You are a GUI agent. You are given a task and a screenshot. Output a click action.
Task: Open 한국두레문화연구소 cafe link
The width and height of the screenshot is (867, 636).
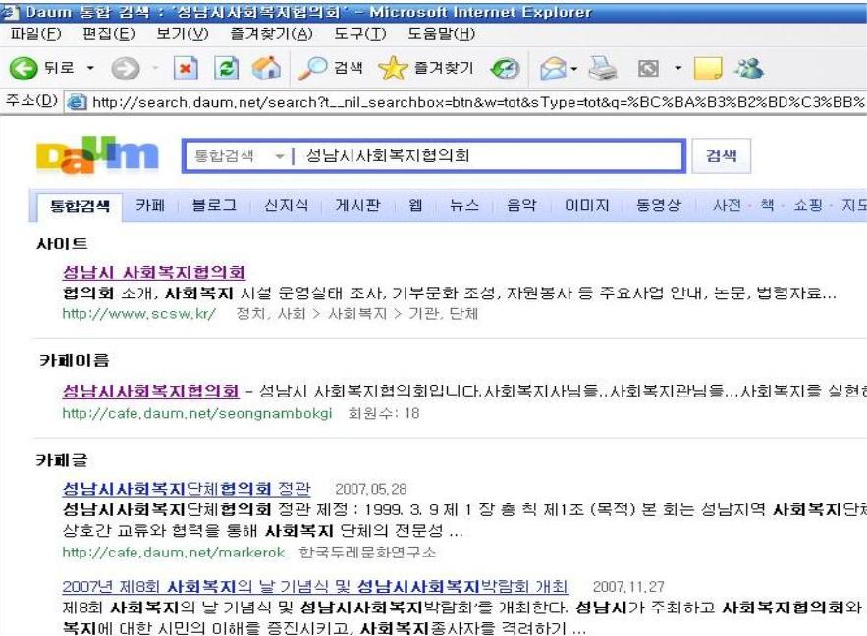coord(367,552)
